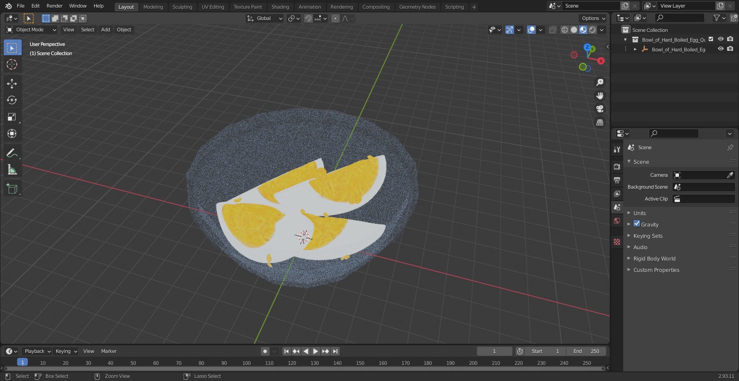Click the zoom viewport magnifier icon
The width and height of the screenshot is (739, 381).
pos(599,82)
